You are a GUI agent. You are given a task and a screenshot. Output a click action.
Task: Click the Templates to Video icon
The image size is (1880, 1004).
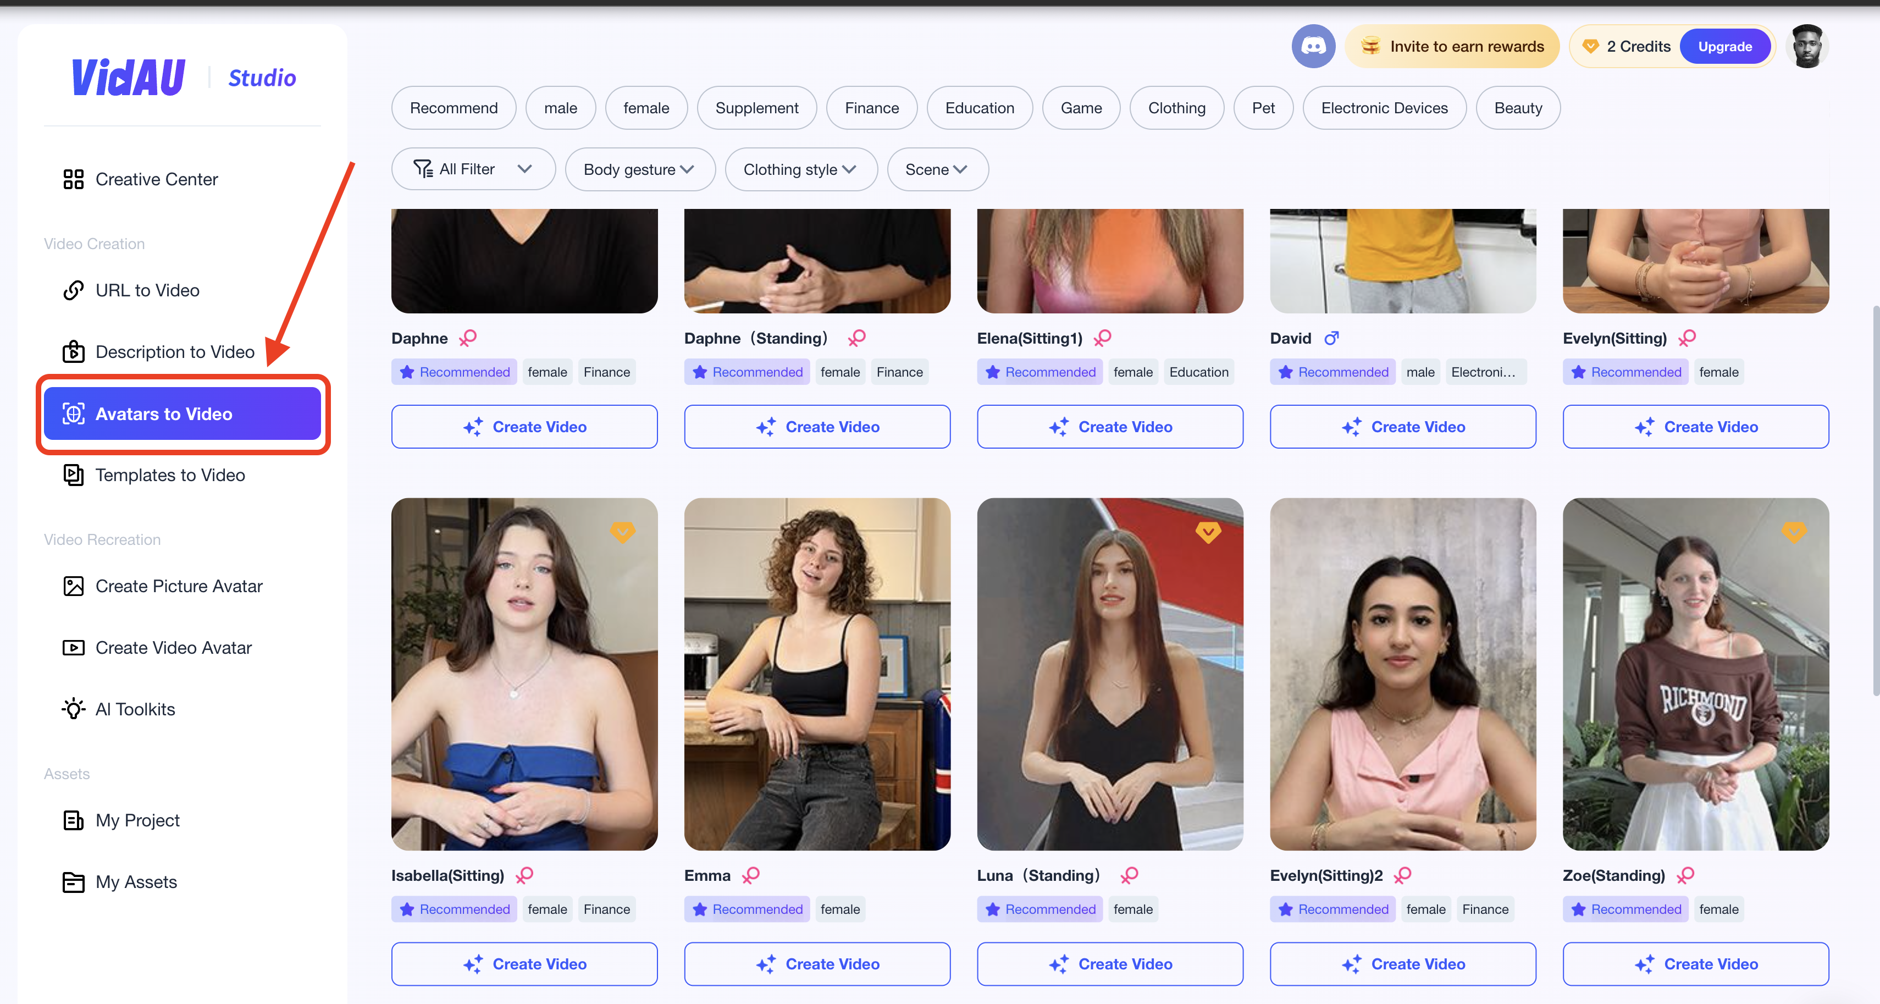[71, 475]
